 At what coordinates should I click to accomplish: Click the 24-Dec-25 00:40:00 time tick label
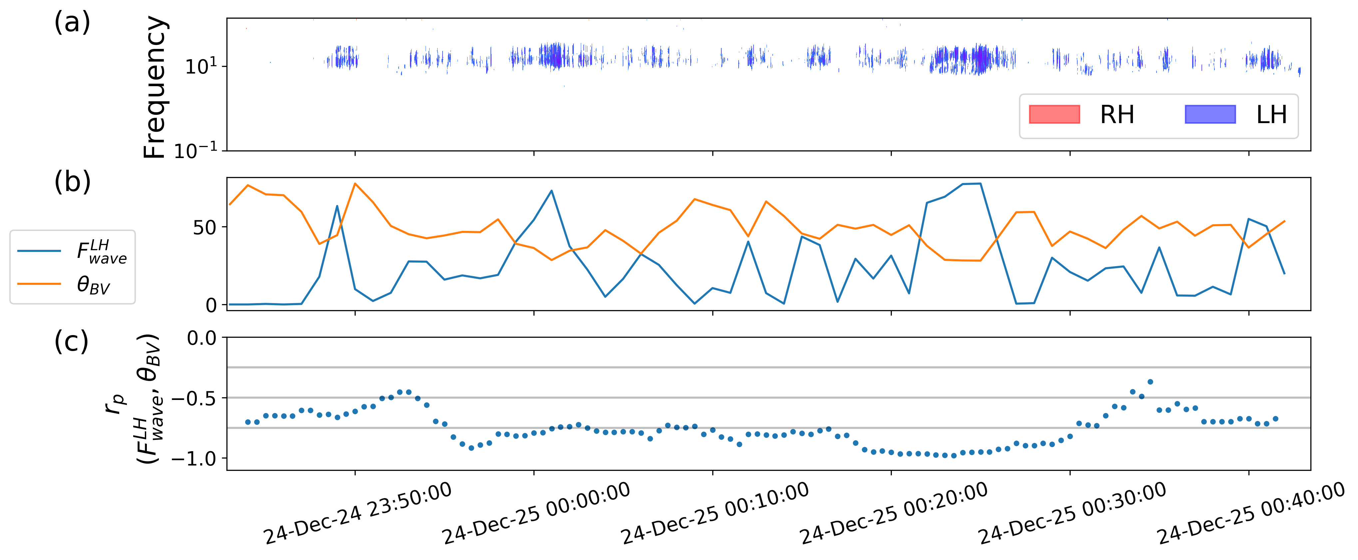1250,513
